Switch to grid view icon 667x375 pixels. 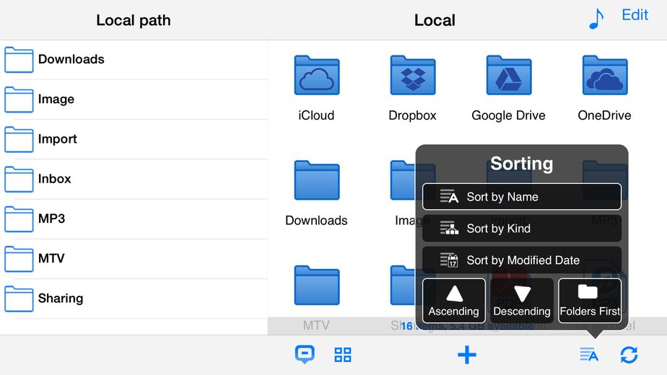tap(342, 355)
